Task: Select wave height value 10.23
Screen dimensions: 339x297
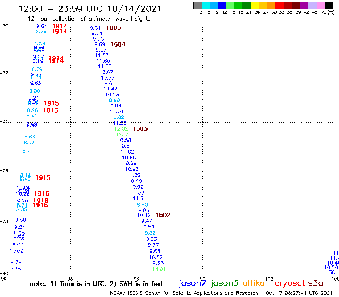Action: click(x=112, y=95)
